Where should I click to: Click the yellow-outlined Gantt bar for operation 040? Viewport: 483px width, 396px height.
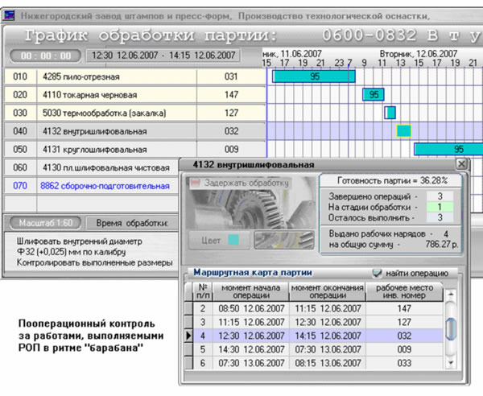[x=404, y=131]
